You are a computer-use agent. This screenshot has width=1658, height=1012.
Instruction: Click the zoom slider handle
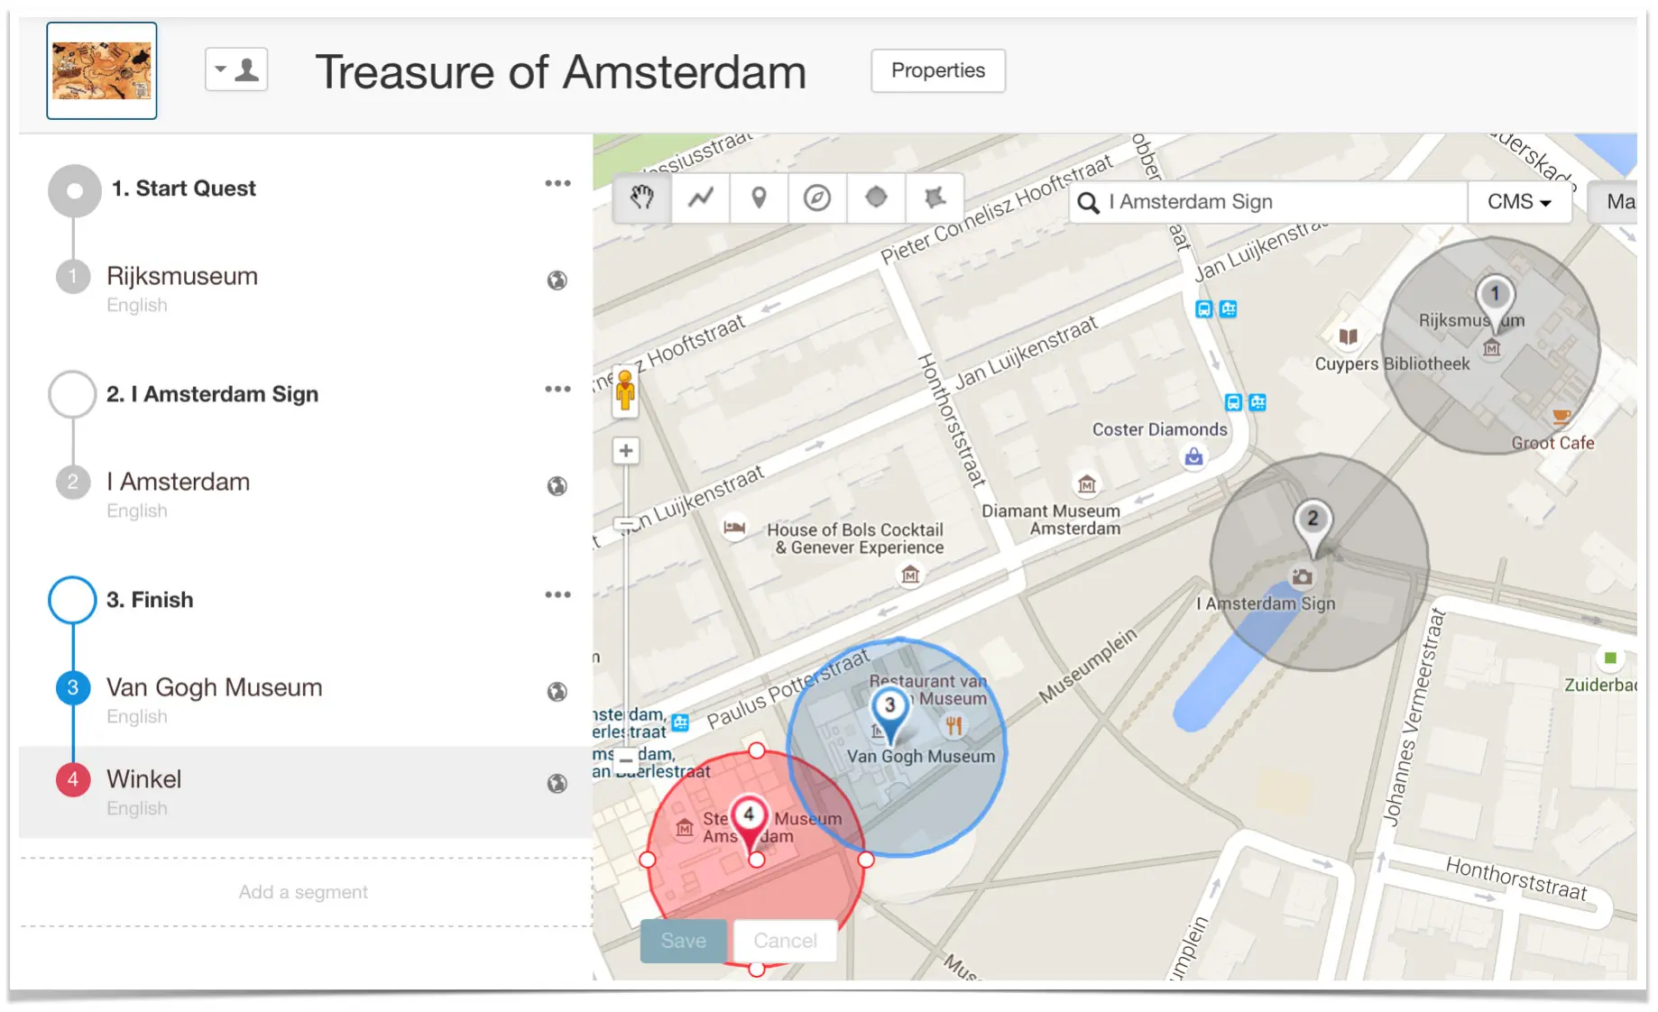625,523
